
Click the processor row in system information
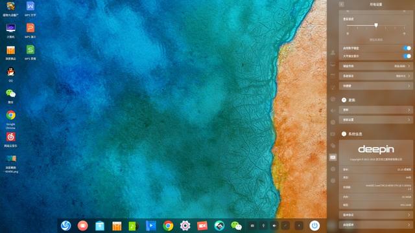376,187
